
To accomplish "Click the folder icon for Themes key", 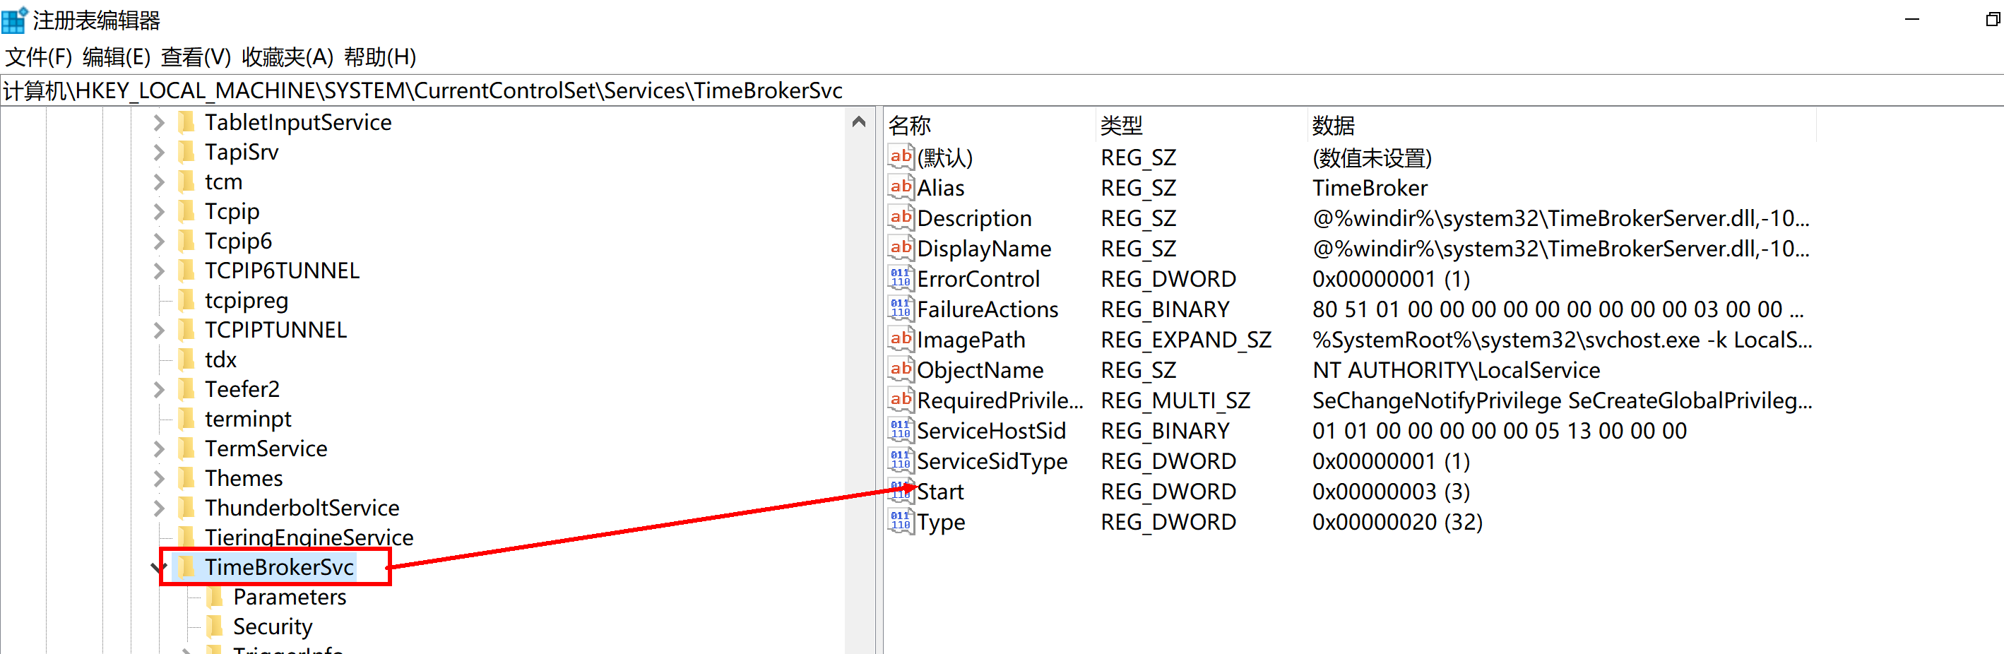I will click(186, 478).
